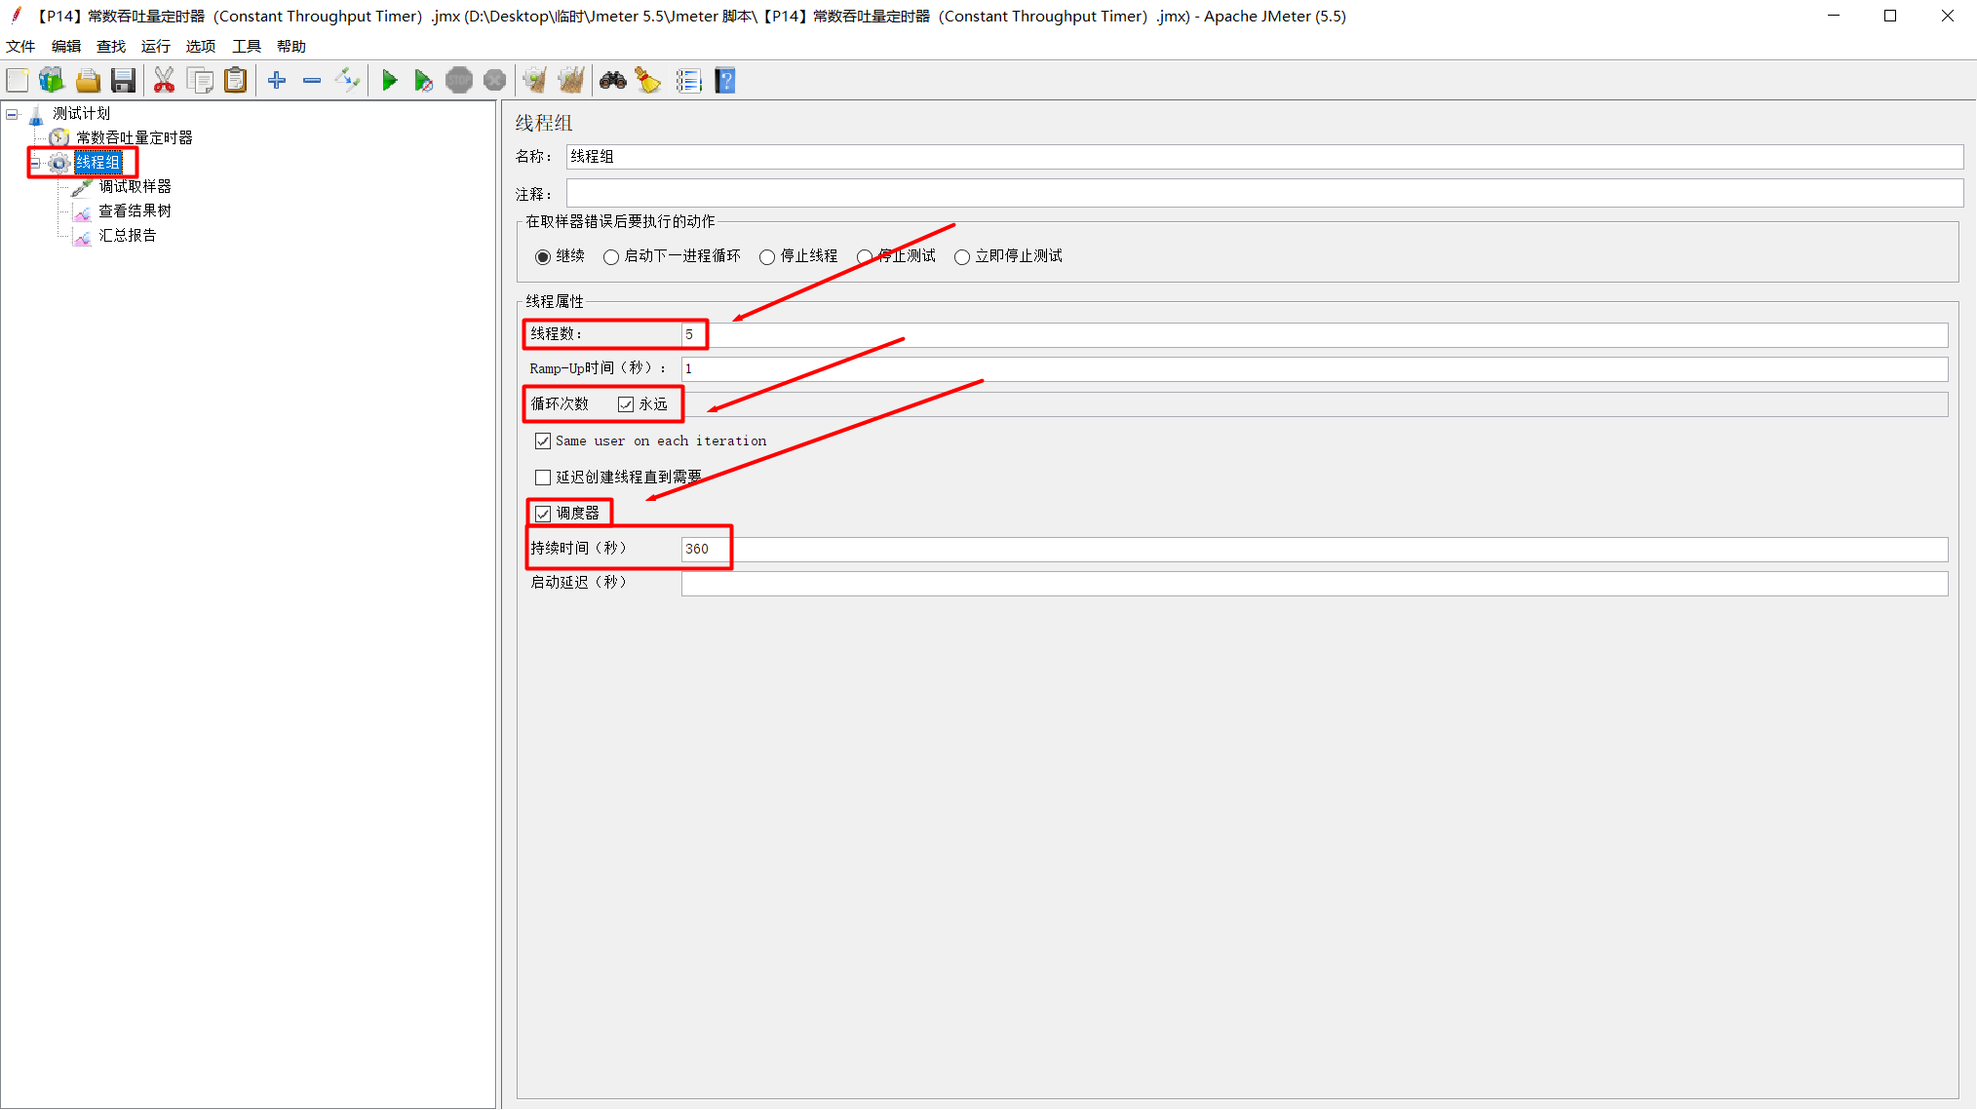Click the Cut scissors icon

point(164,81)
